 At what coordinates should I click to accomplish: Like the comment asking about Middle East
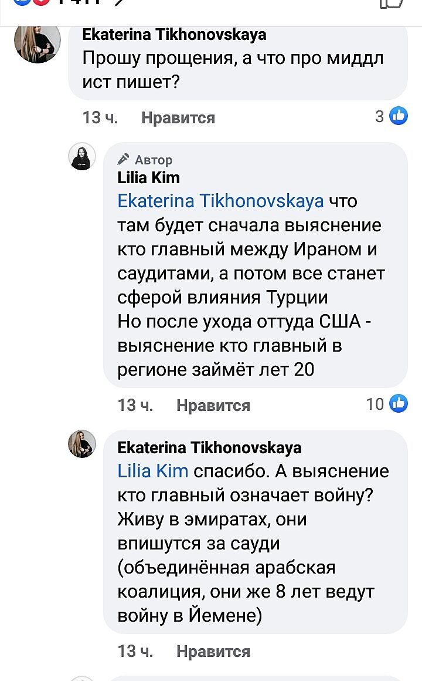pos(178,118)
